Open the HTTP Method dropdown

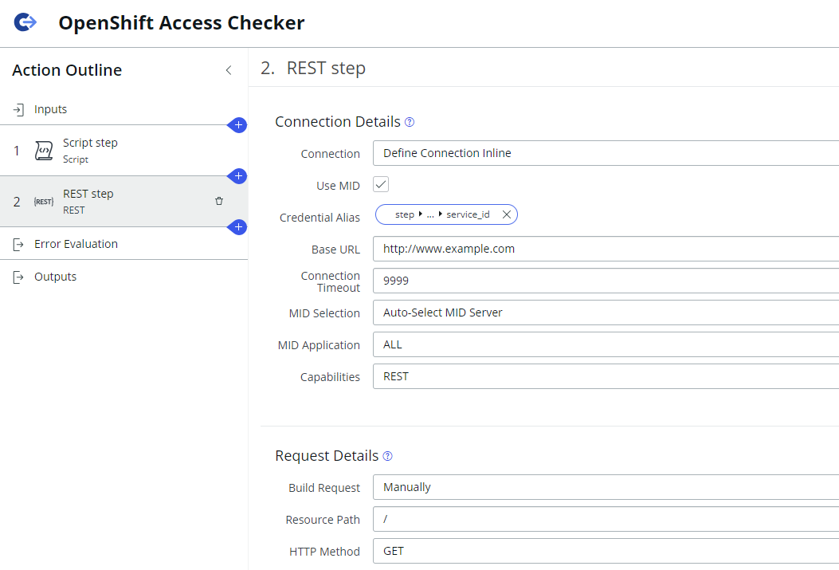click(x=606, y=551)
